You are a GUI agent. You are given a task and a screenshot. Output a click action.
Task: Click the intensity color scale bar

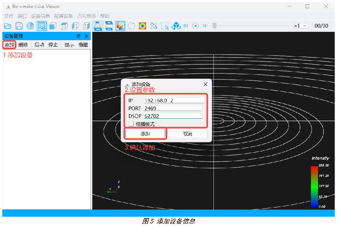[314, 186]
